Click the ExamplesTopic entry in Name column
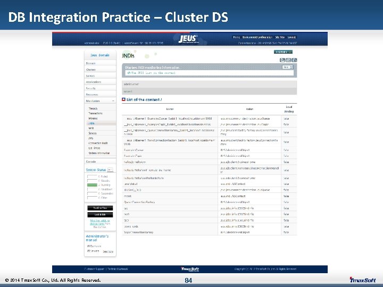This screenshot has height=287, width=383. point(132,156)
